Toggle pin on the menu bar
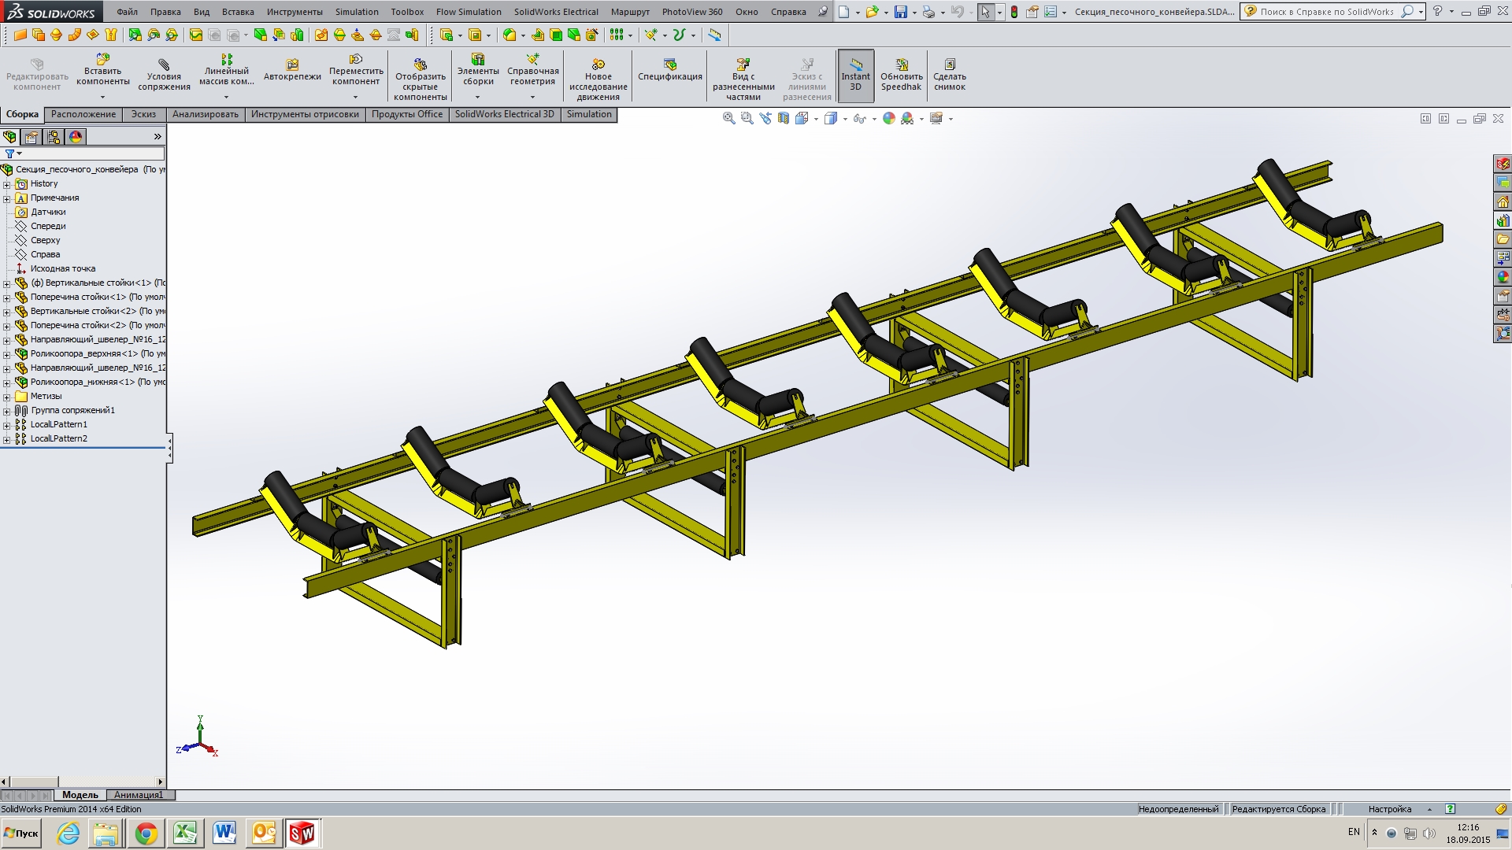Image resolution: width=1512 pixels, height=850 pixels. pos(823,12)
